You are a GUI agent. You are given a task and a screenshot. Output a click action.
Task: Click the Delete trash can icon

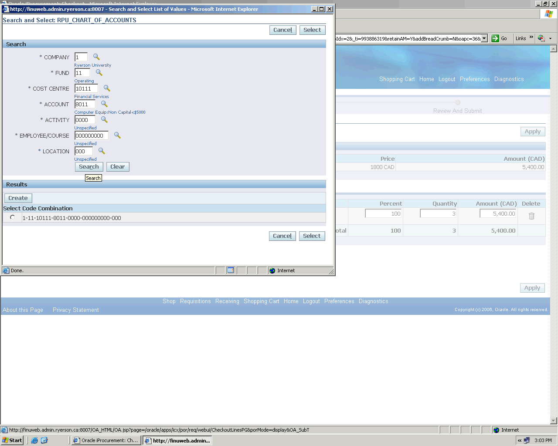531,216
